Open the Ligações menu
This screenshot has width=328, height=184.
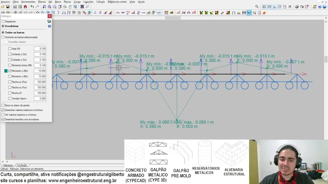point(88,2)
